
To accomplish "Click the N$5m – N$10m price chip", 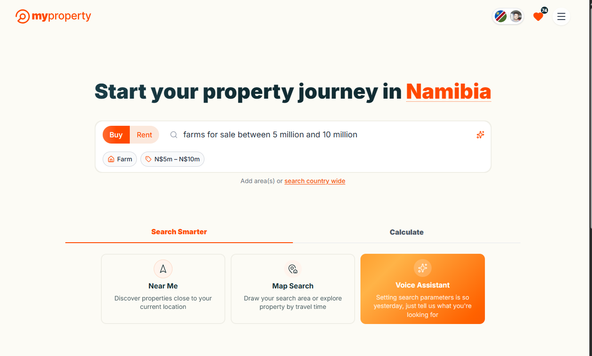I will pyautogui.click(x=172, y=159).
